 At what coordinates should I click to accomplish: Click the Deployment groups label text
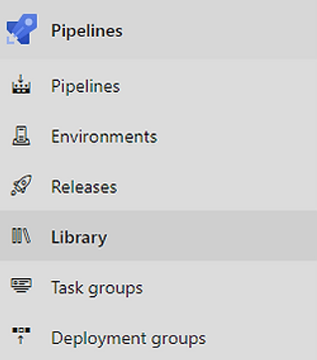[x=128, y=338]
